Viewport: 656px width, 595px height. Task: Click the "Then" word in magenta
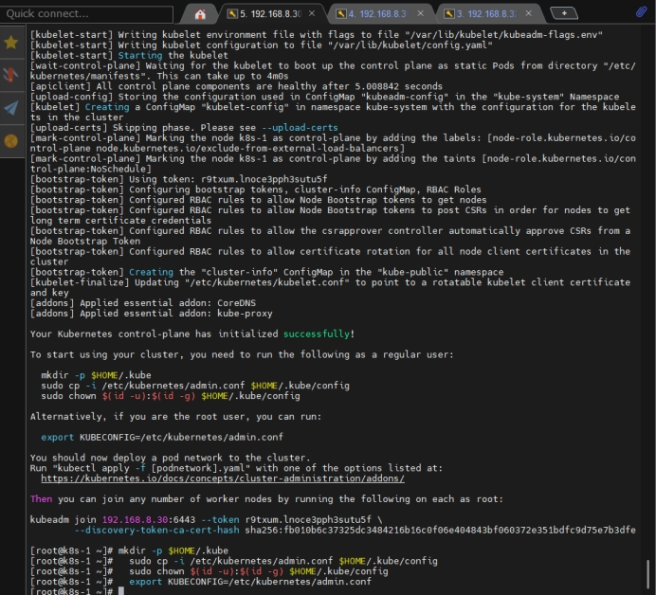pyautogui.click(x=41, y=498)
